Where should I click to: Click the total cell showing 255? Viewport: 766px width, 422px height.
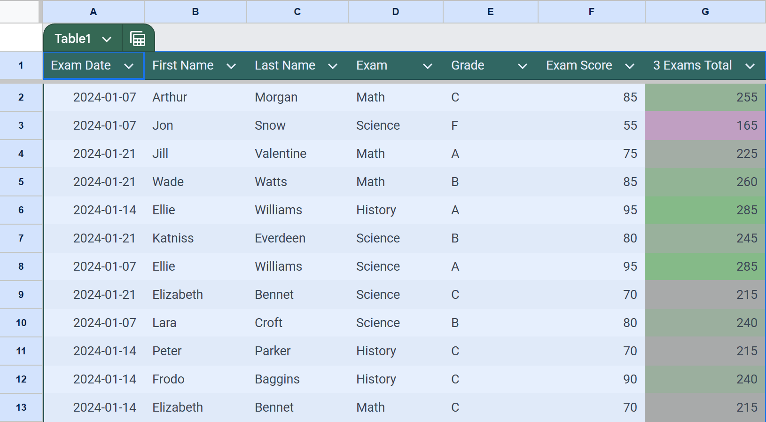coord(705,97)
